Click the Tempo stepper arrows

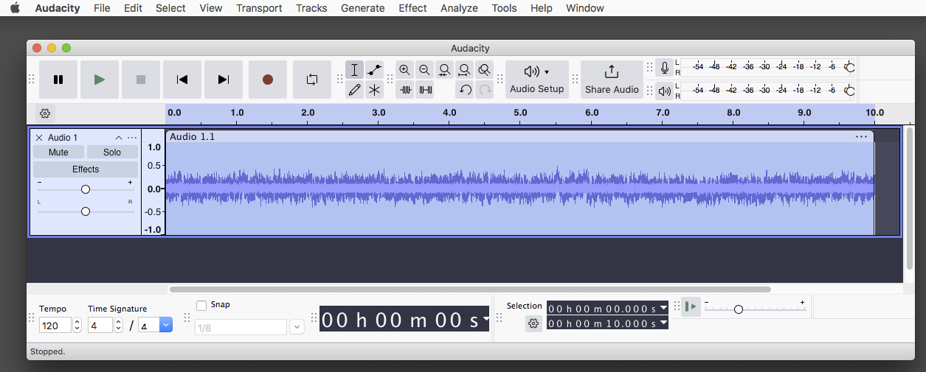click(77, 325)
